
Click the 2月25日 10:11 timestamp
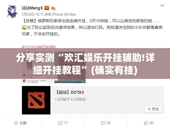[x=32, y=15]
